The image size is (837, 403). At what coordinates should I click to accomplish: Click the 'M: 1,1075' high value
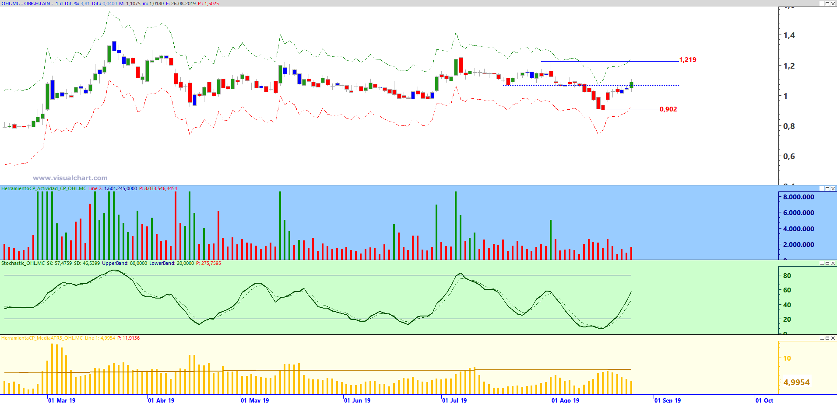tap(130, 3)
